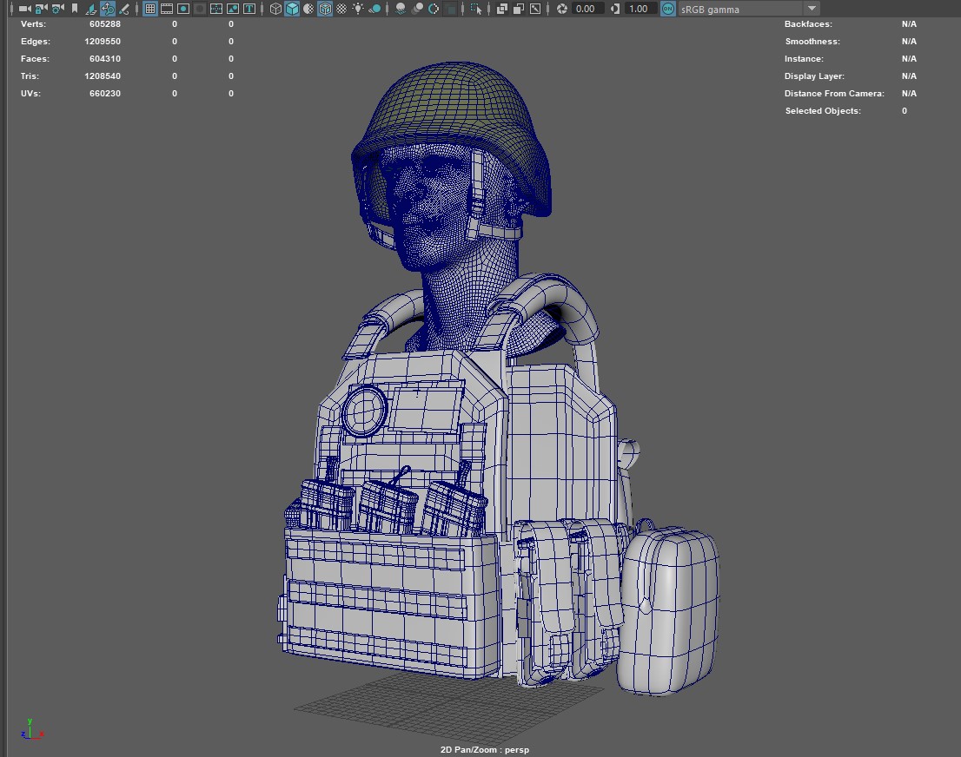
Task: Click the Wireframe display cube icon
Action: 275,9
